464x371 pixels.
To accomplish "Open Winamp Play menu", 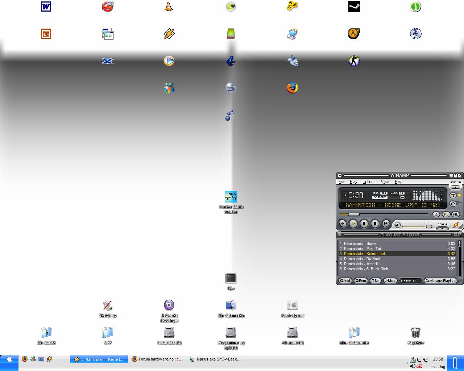I will click(x=353, y=182).
